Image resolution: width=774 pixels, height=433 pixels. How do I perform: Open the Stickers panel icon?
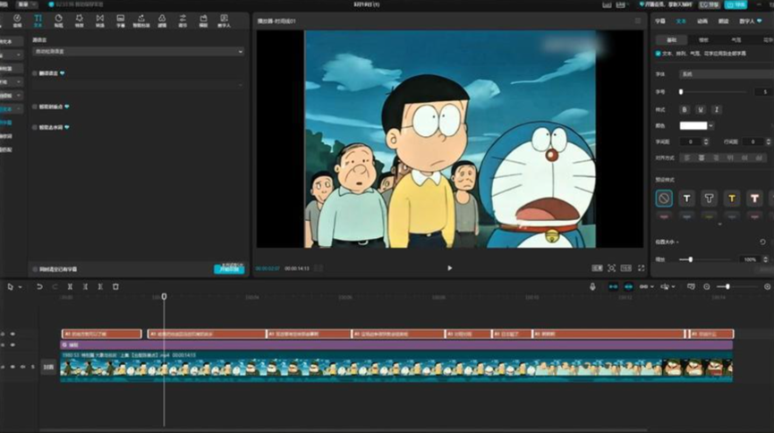click(58, 21)
